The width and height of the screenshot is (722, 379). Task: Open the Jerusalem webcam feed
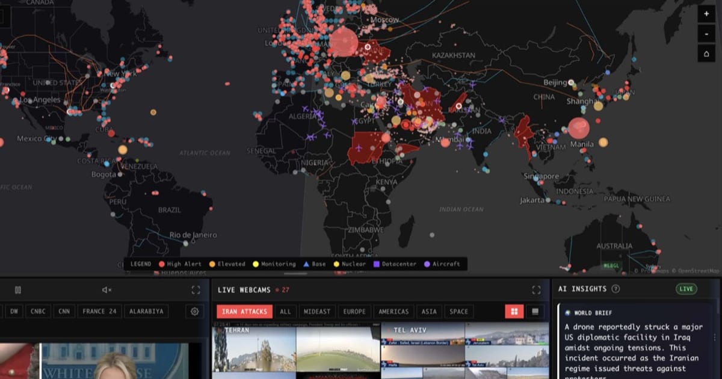click(507, 334)
